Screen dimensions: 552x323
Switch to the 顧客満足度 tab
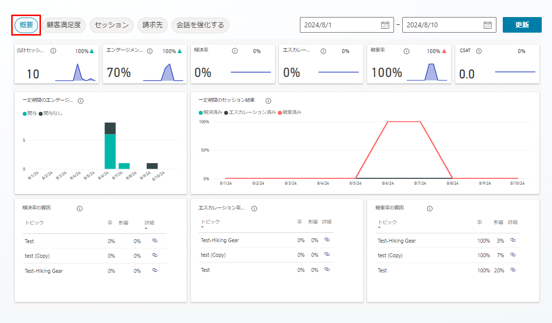tap(64, 25)
